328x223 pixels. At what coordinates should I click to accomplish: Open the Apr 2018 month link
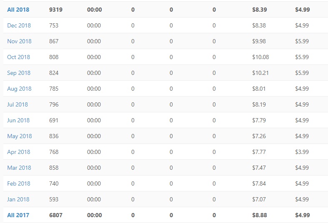click(19, 152)
